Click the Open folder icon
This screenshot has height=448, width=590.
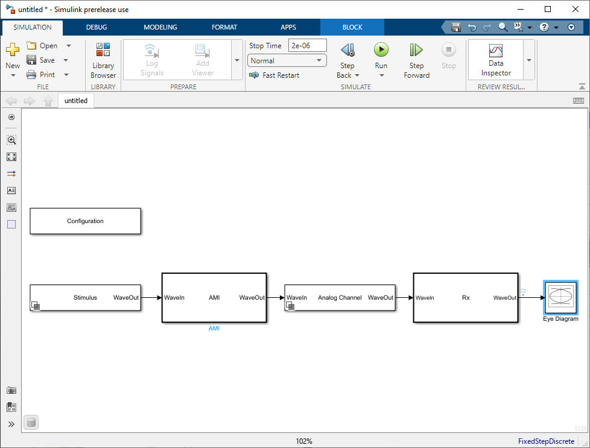[31, 45]
